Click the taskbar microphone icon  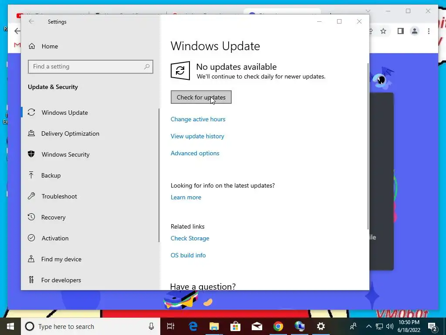tap(151, 326)
